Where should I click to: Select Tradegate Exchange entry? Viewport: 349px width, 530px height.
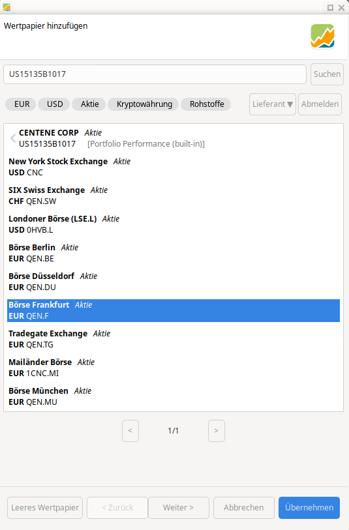pyautogui.click(x=174, y=340)
